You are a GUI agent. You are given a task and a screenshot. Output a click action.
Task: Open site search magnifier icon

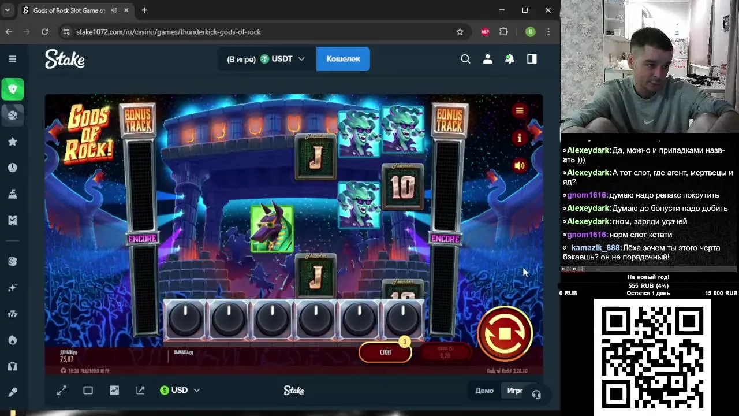pyautogui.click(x=465, y=59)
